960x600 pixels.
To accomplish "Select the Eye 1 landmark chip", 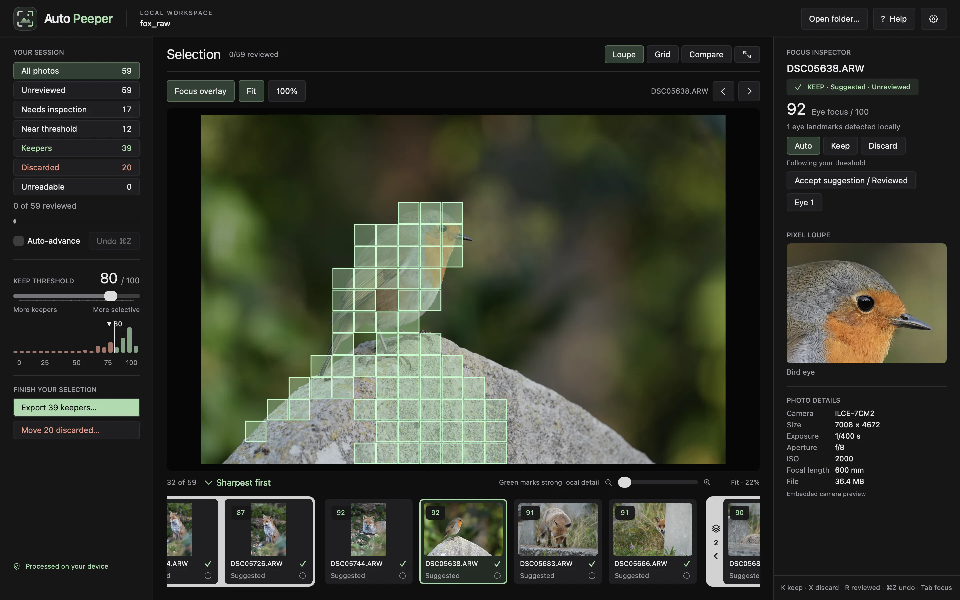I will point(804,202).
